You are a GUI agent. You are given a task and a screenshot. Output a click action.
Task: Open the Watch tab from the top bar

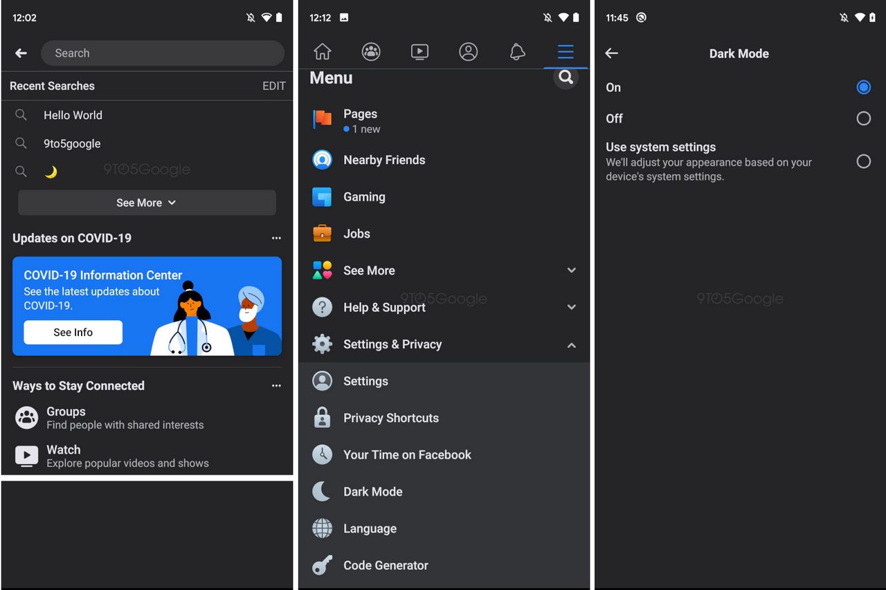click(419, 51)
